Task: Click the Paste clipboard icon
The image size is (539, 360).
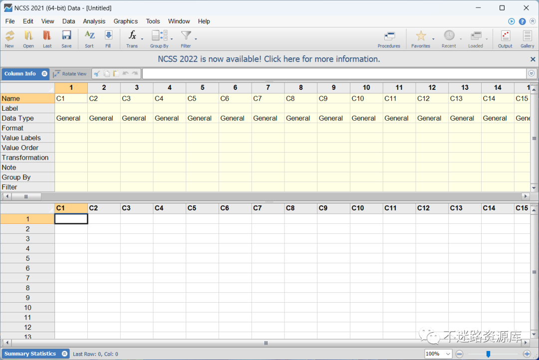Action: [116, 73]
